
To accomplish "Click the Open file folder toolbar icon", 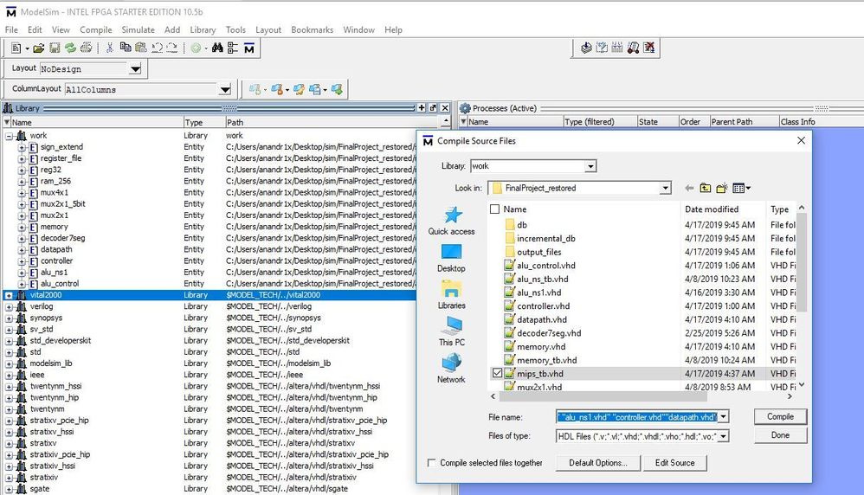I will (x=38, y=48).
